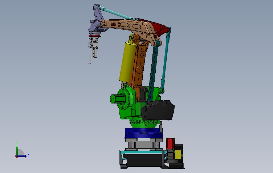The width and height of the screenshot is (273, 173).
Task: Pick the black counterweight housing
Action: (x=158, y=110)
